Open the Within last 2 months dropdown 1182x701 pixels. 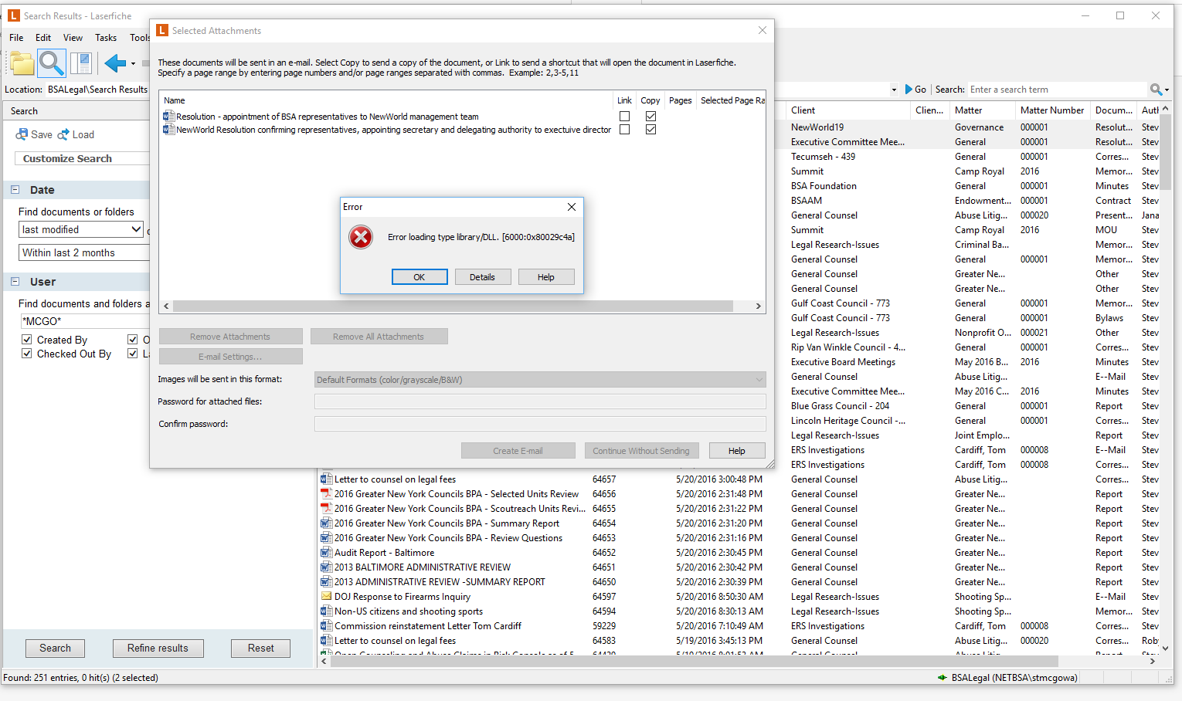[x=83, y=252]
